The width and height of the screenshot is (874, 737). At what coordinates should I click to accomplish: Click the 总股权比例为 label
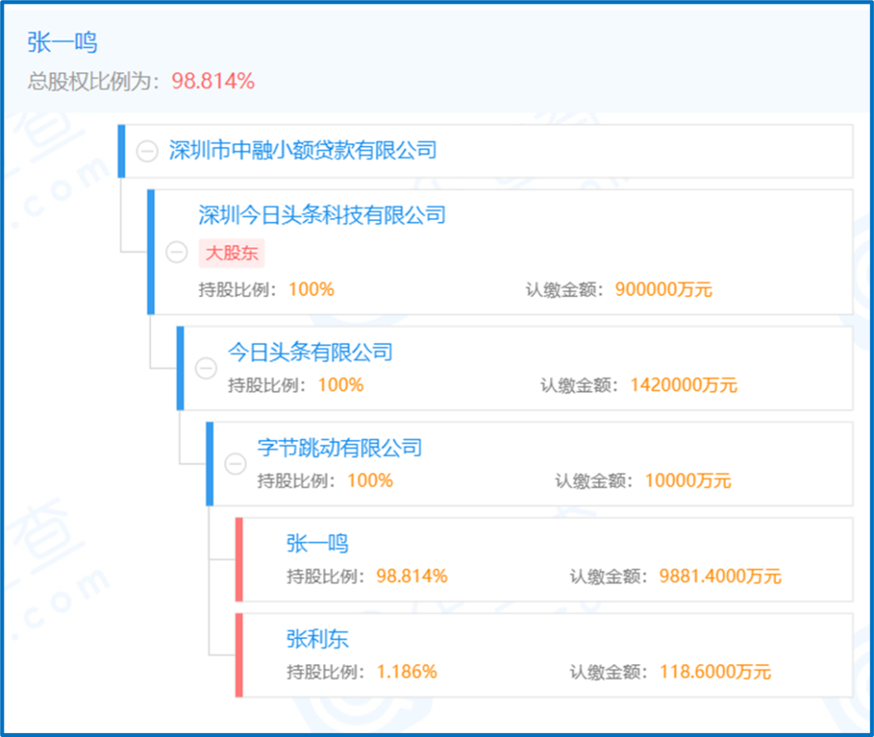point(94,82)
